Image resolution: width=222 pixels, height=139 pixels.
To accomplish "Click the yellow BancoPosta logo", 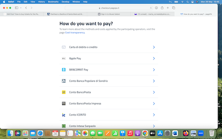I will tap(64, 92).
